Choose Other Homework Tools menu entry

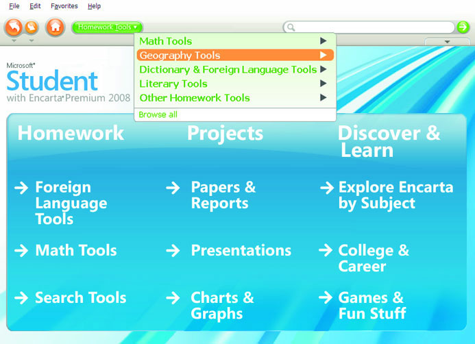(x=235, y=98)
